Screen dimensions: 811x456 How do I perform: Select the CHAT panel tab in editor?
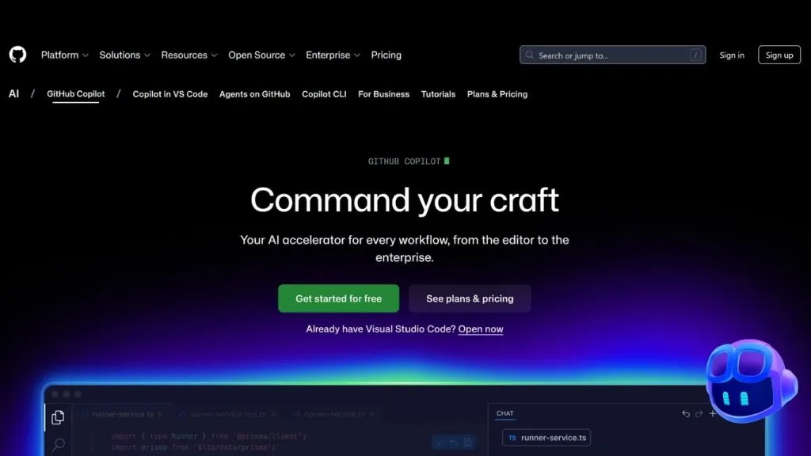tap(504, 413)
